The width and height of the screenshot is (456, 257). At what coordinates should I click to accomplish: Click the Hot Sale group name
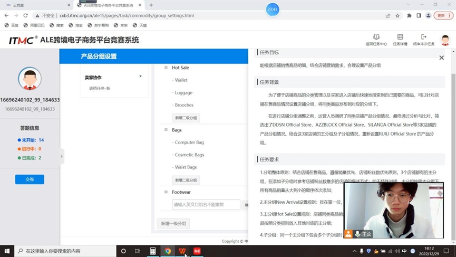tap(180, 68)
